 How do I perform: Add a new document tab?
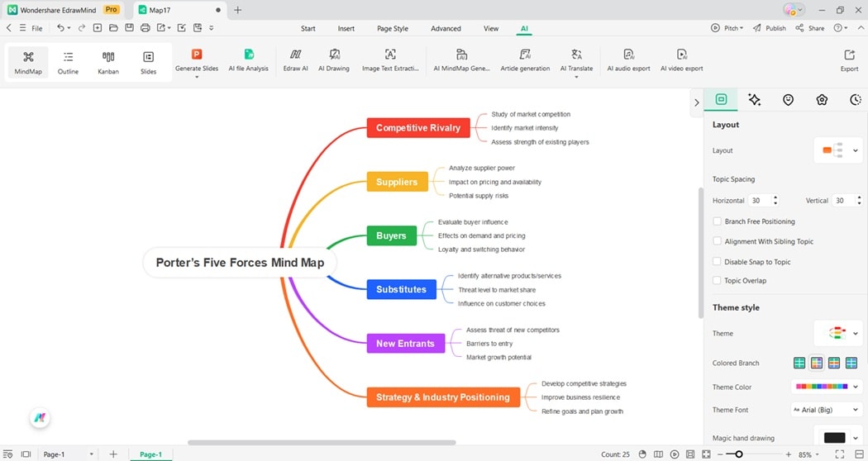coord(237,10)
